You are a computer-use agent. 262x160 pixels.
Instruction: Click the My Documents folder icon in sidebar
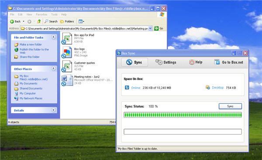16,83
